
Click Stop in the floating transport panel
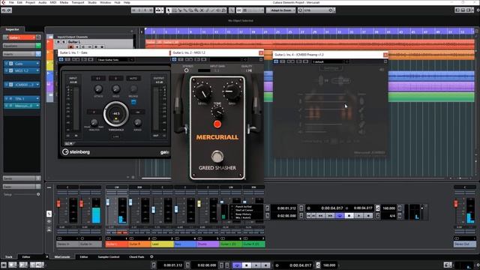coord(349,216)
